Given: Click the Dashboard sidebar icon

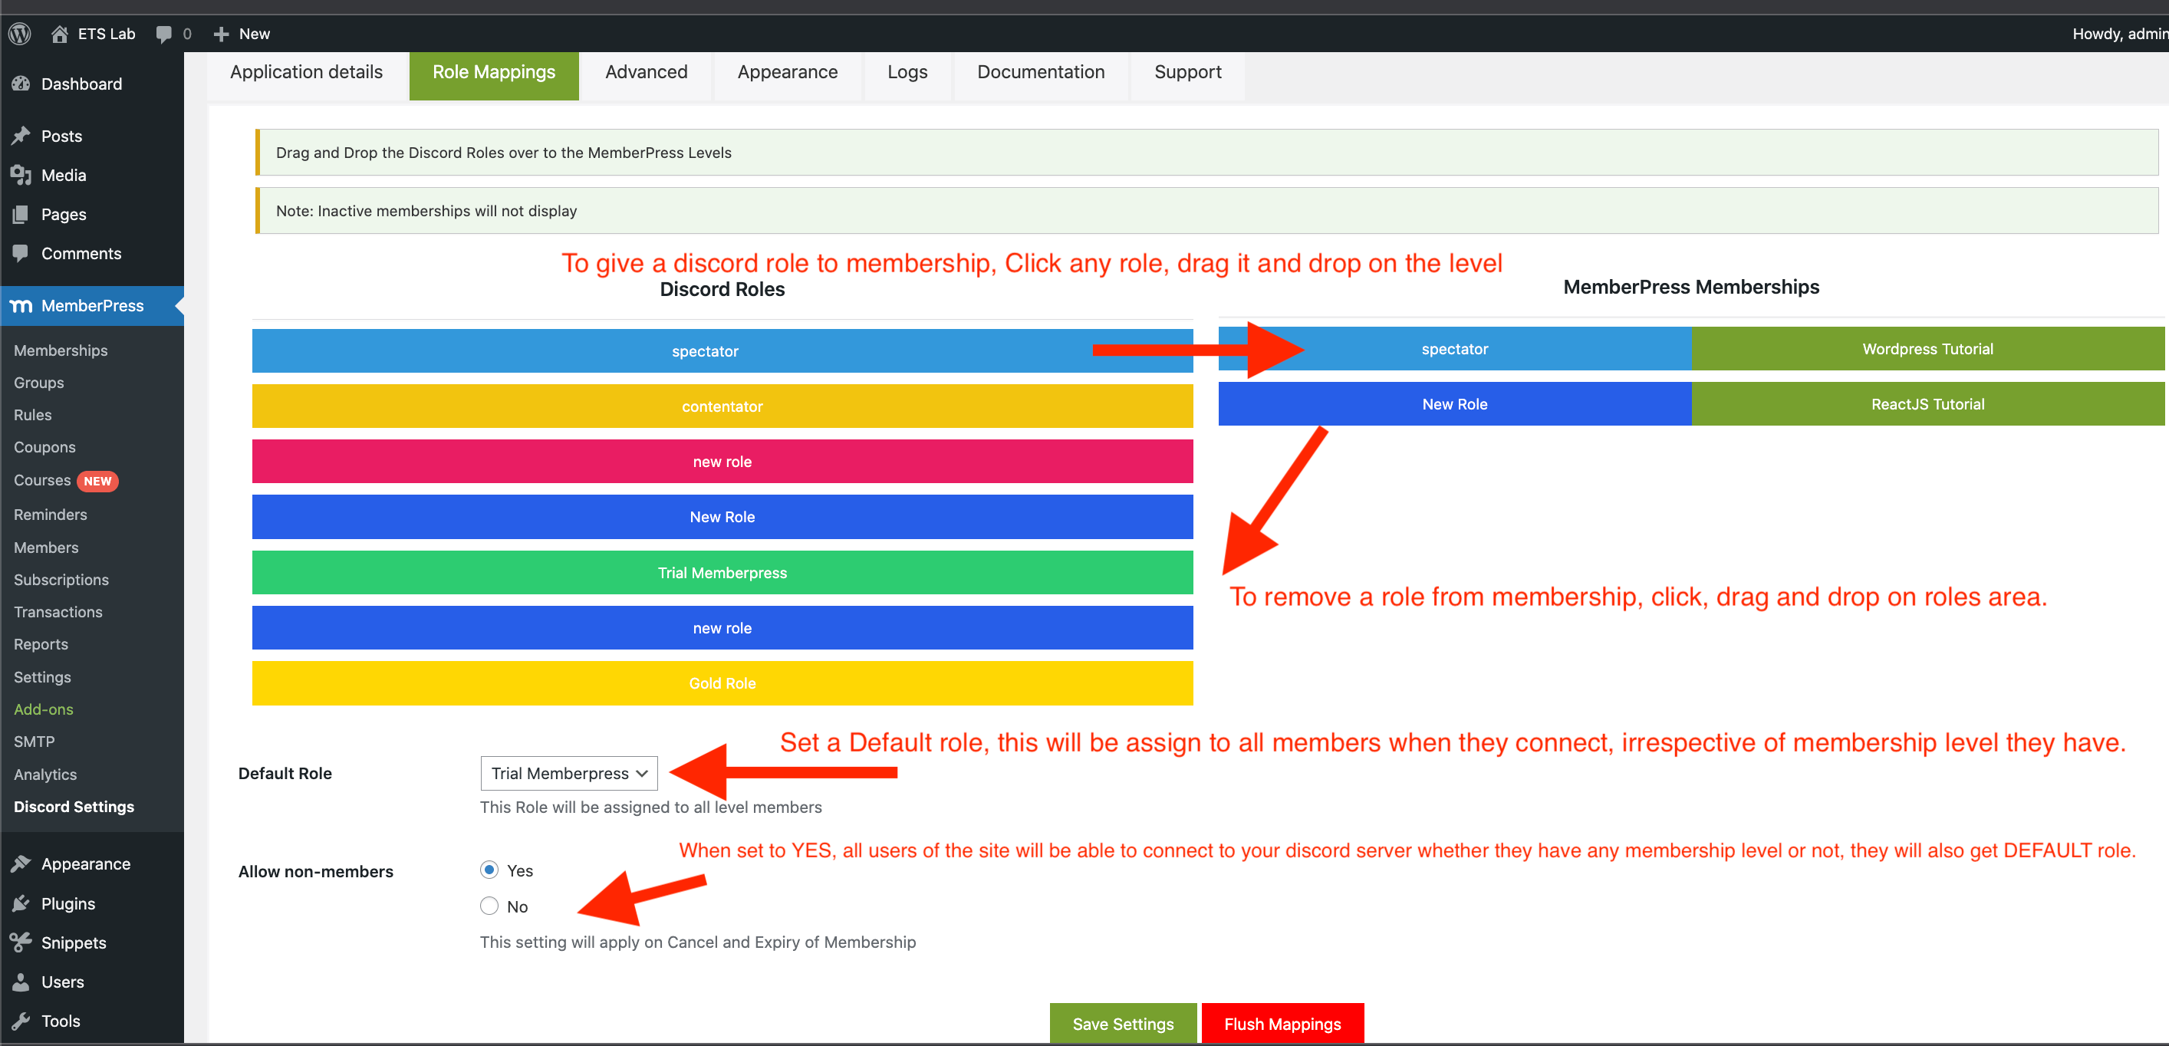Looking at the screenshot, I should tap(22, 83).
